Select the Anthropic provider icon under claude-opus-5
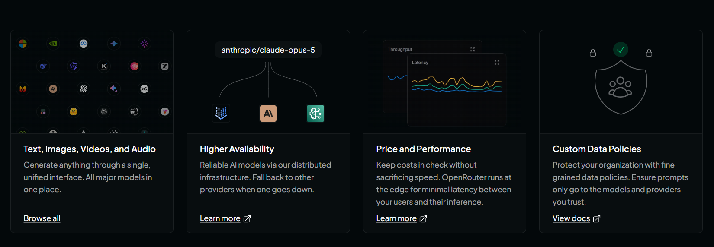The image size is (714, 247). point(268,114)
